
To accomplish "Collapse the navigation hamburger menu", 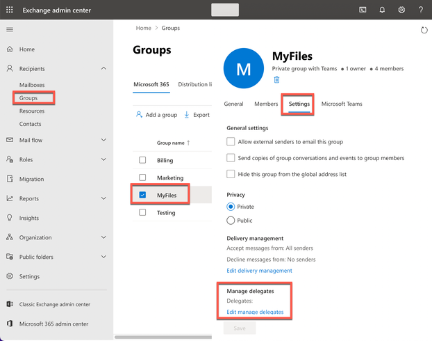I will (x=10, y=29).
